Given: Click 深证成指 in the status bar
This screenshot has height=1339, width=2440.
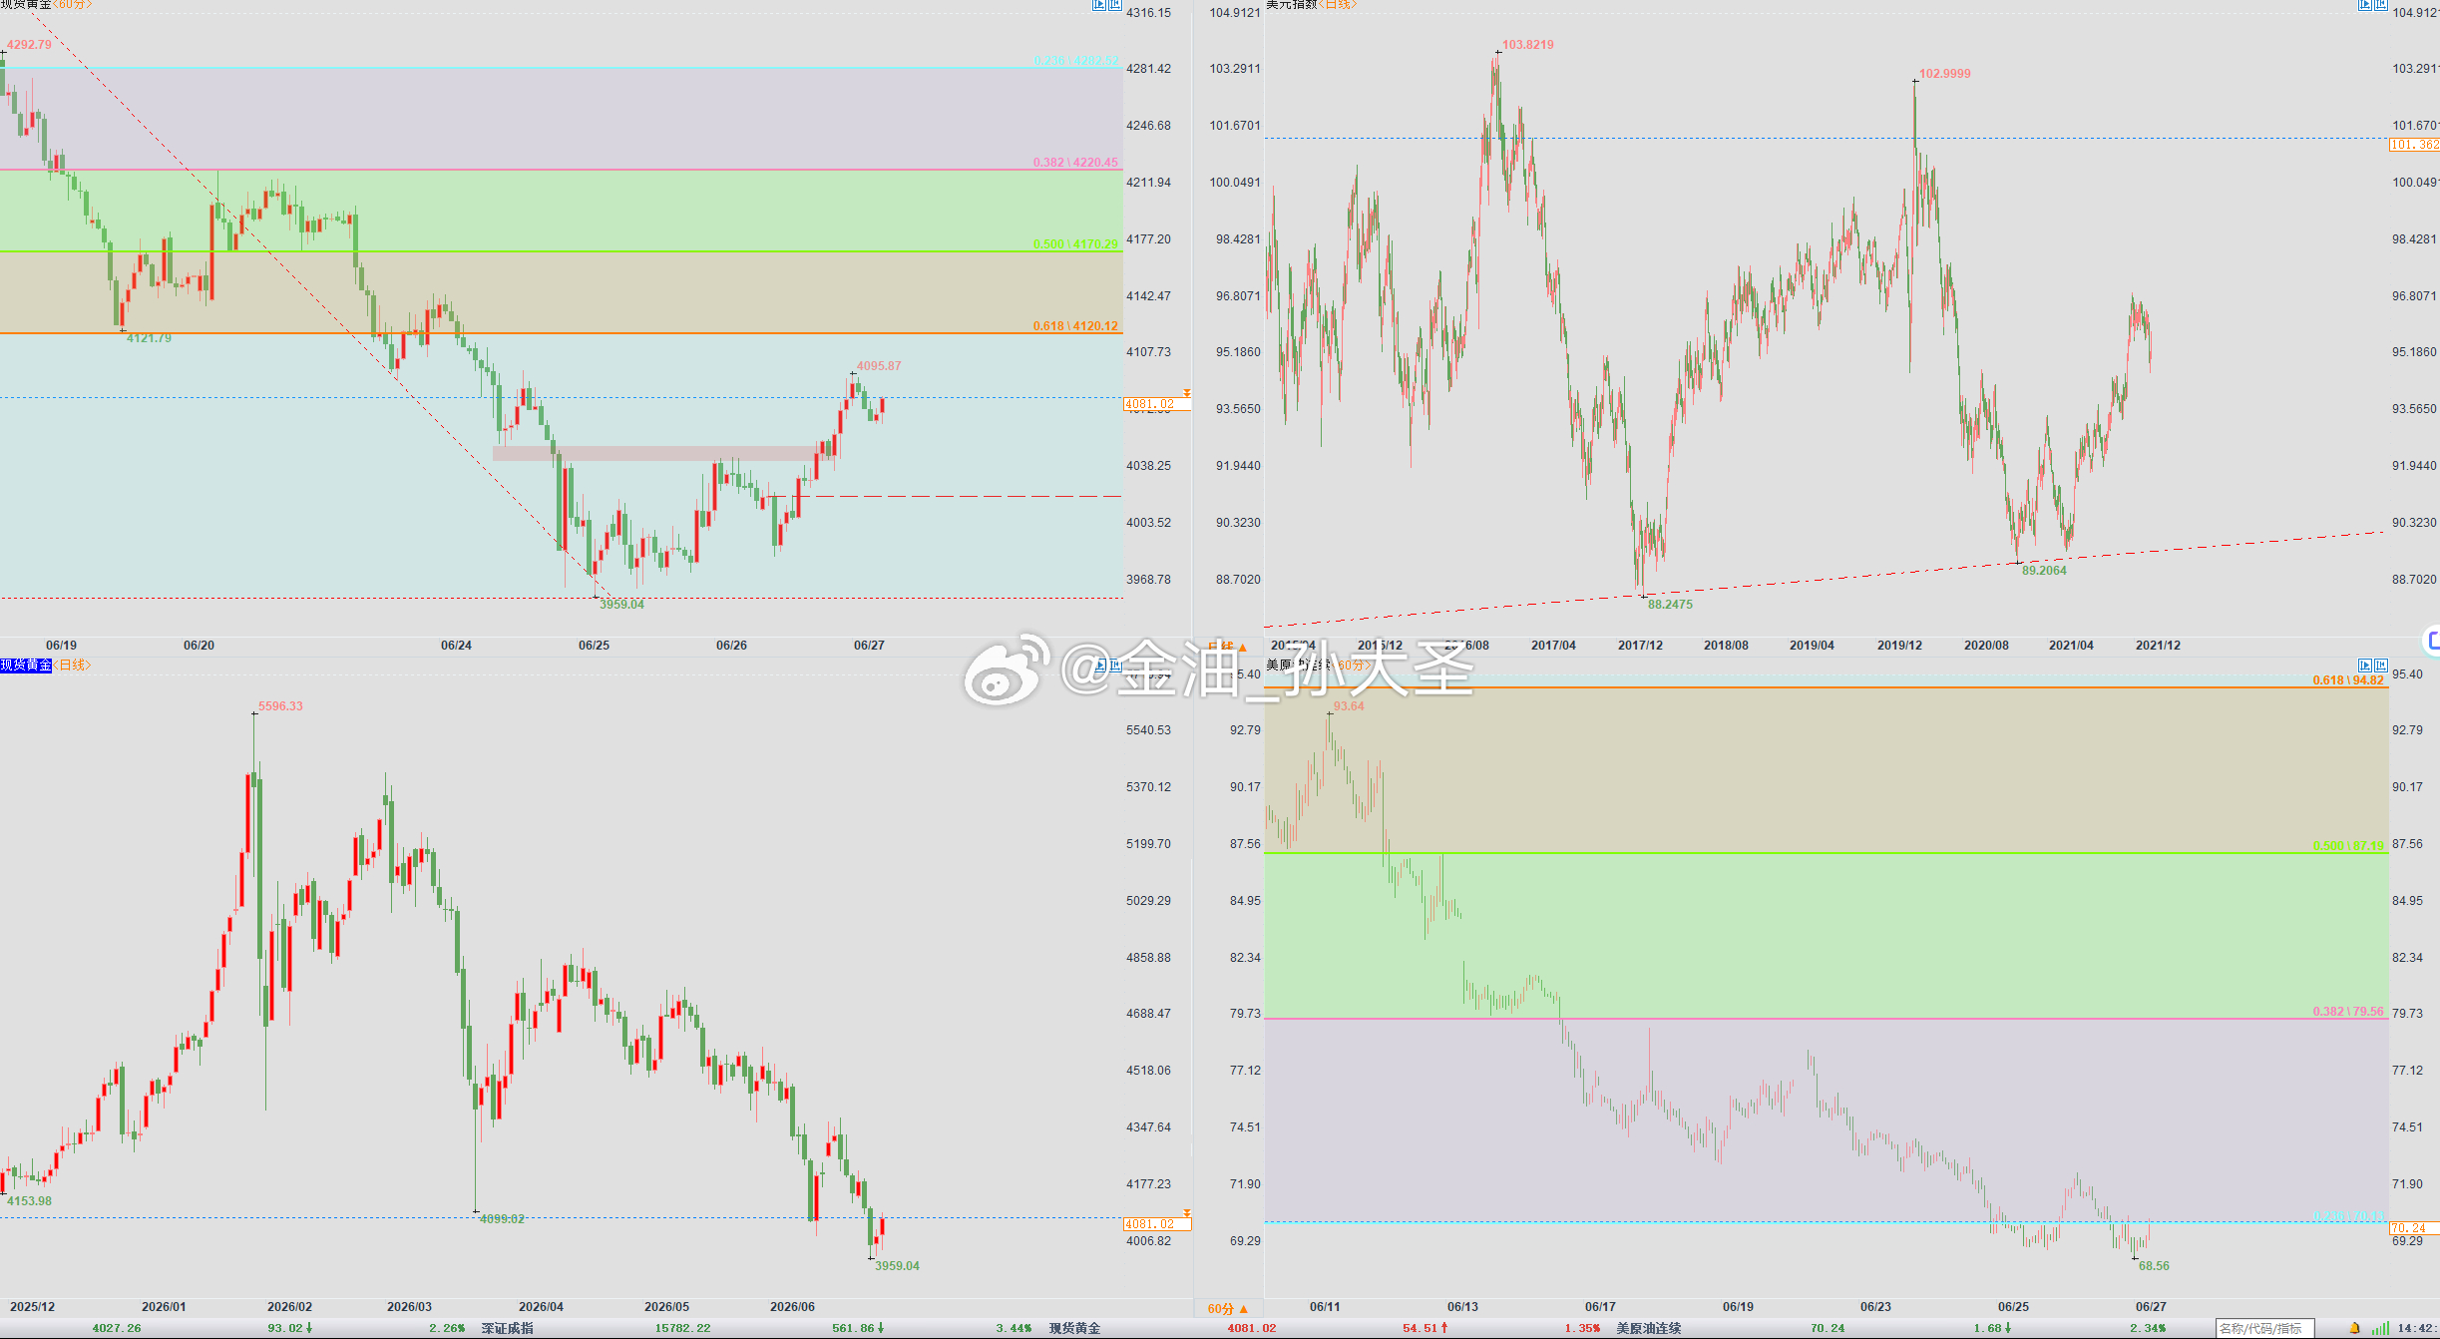Looking at the screenshot, I should pos(508,1328).
